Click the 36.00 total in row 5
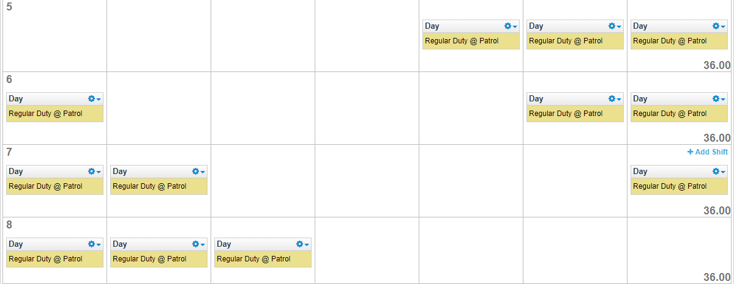 (717, 65)
